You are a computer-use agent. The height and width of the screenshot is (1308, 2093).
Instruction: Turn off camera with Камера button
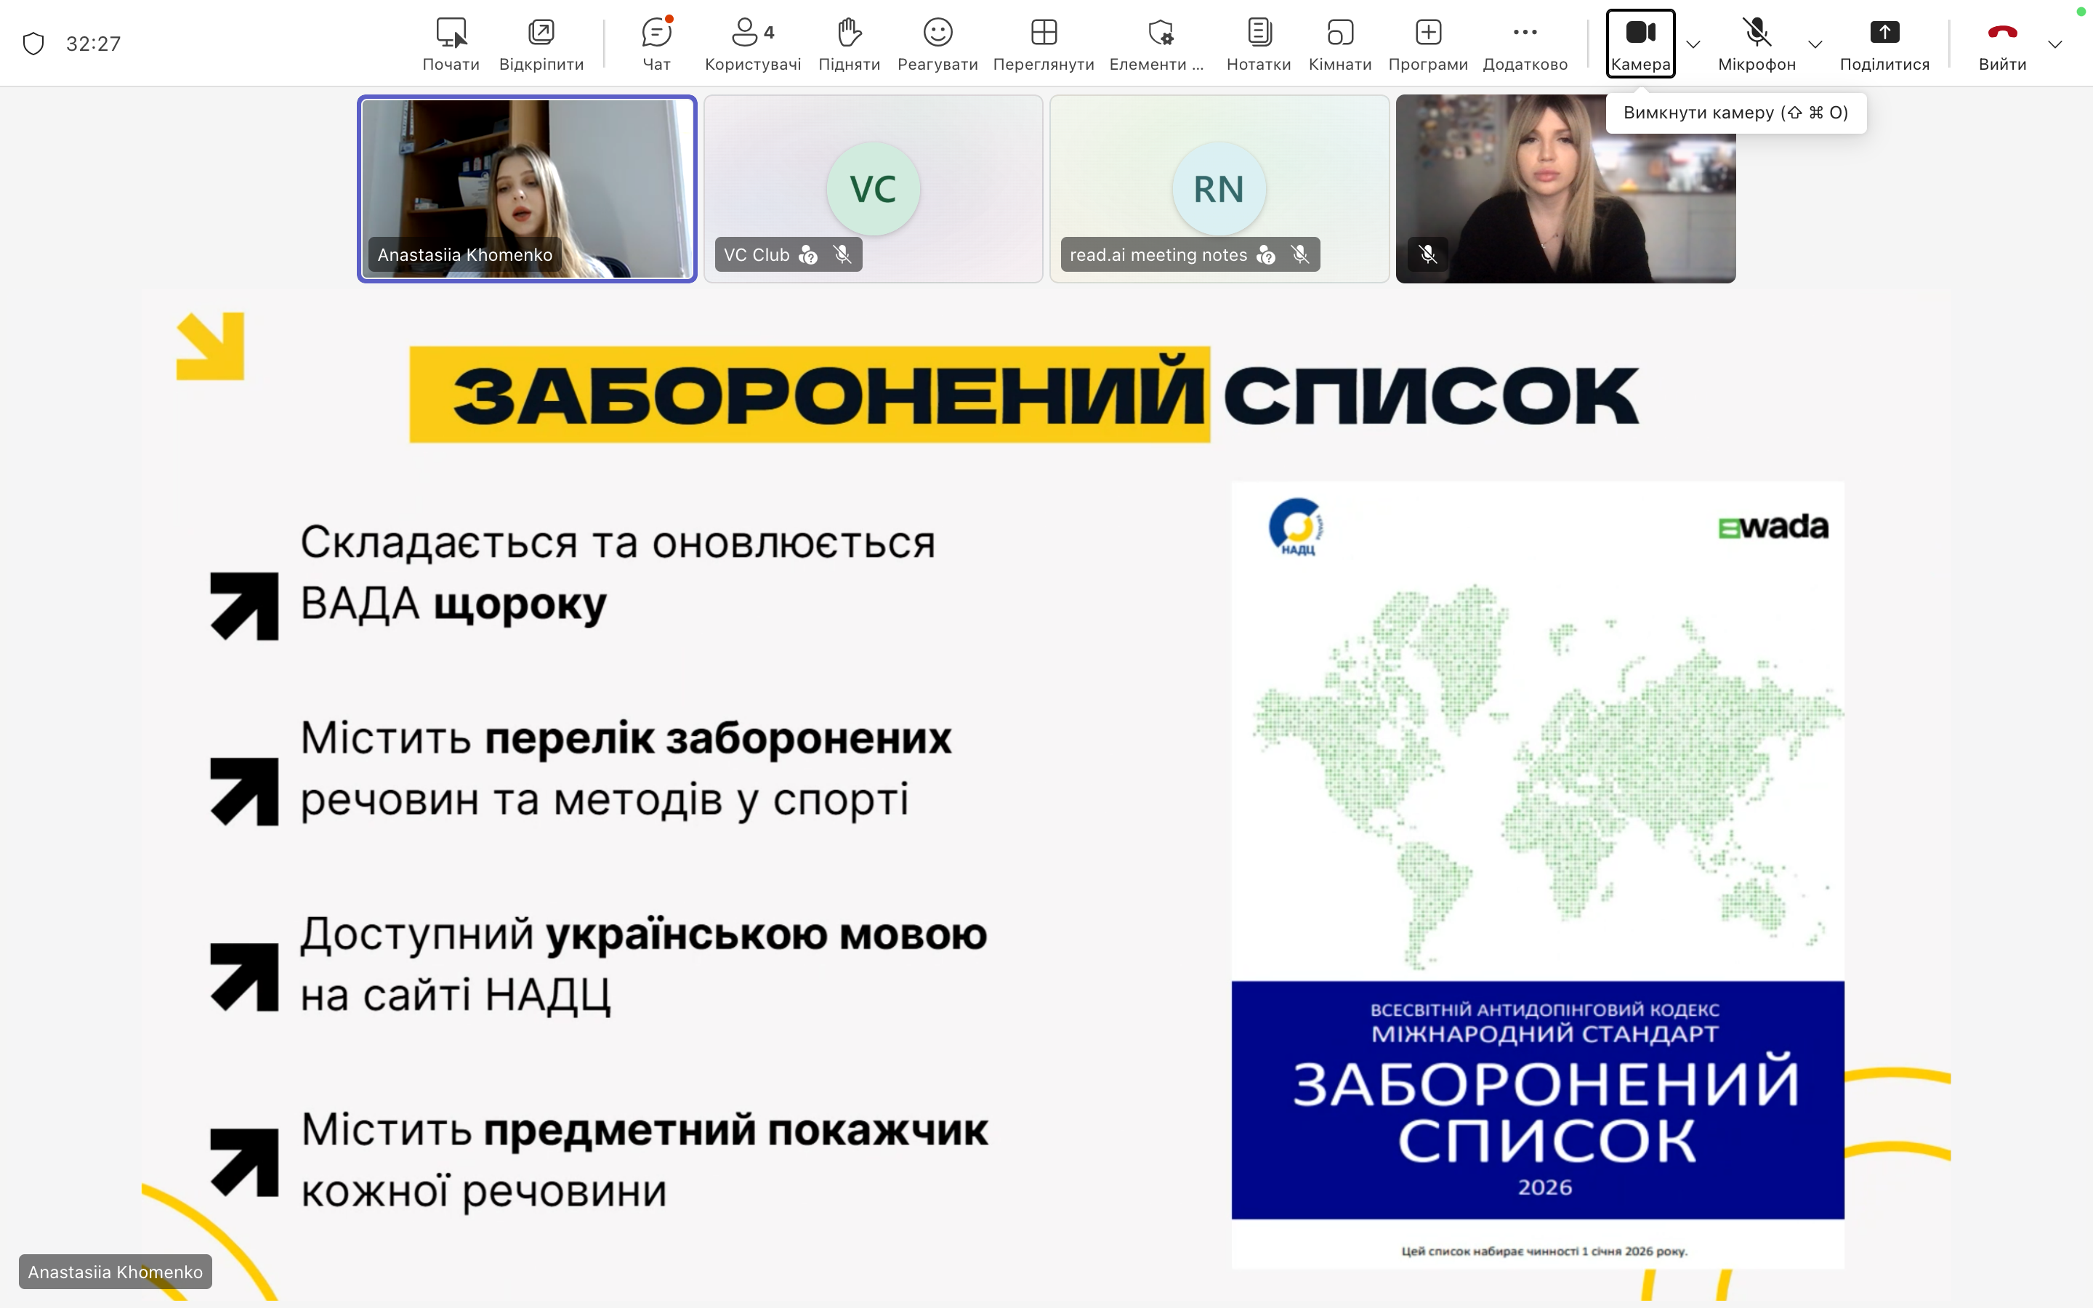(1640, 42)
